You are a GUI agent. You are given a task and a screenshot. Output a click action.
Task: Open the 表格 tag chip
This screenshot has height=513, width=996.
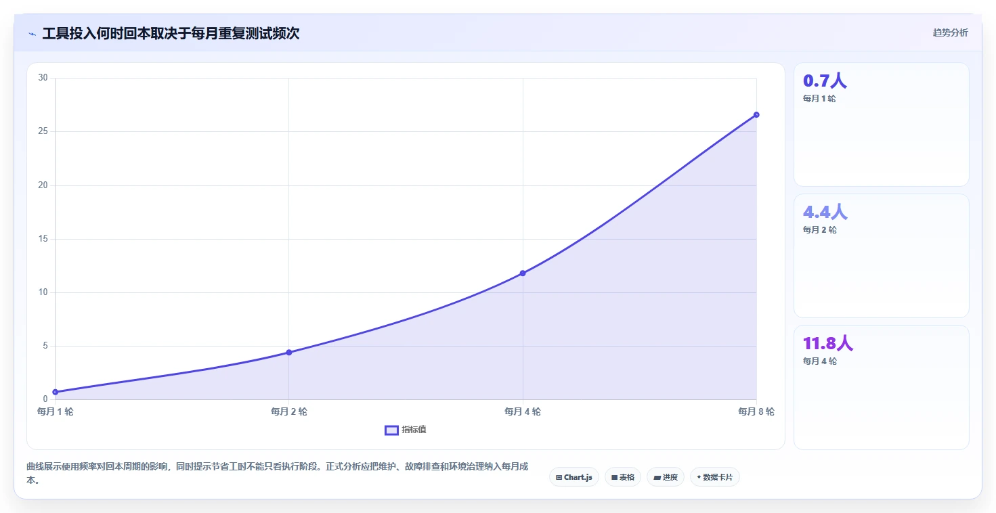point(623,477)
